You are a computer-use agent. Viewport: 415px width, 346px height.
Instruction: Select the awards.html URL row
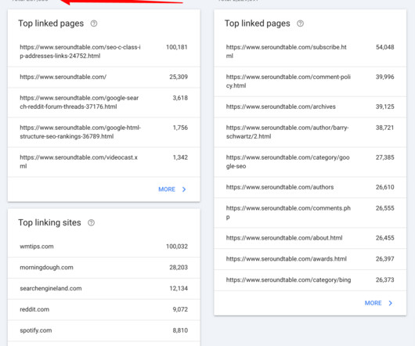click(310, 259)
